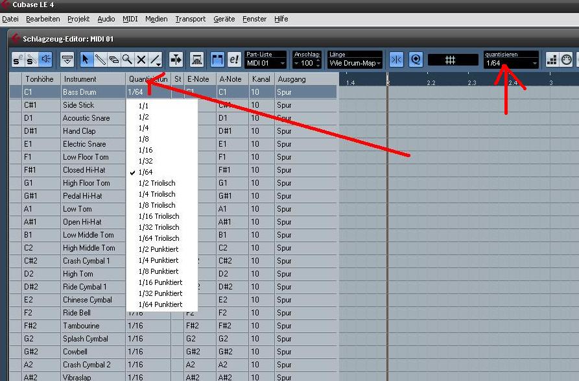Choose 1/4 Triolisch quantize value

(x=161, y=194)
